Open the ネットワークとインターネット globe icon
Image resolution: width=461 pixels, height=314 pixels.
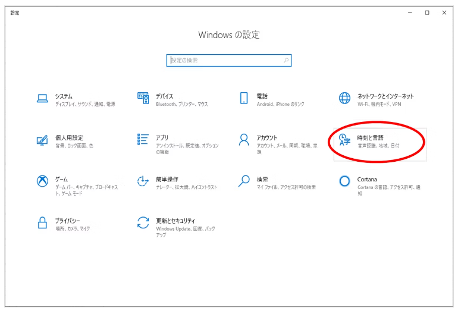tap(344, 98)
